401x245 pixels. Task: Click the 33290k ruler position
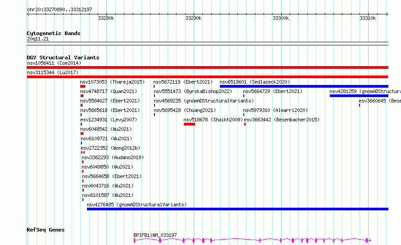pyautogui.click(x=194, y=18)
